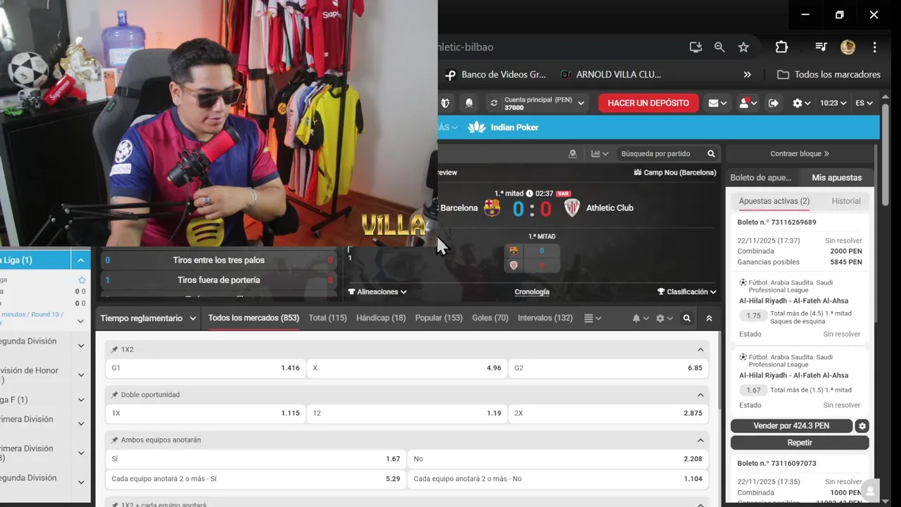
Task: Switch to the Boleto de apuestas tab
Action: [x=761, y=177]
